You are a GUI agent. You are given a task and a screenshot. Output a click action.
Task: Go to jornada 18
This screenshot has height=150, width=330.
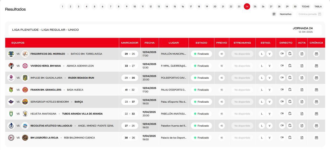(x=199, y=7)
